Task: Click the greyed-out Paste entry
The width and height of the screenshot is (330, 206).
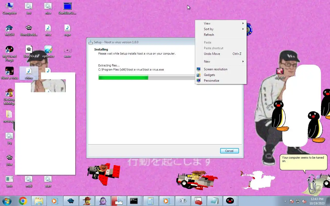Action: click(x=221, y=42)
